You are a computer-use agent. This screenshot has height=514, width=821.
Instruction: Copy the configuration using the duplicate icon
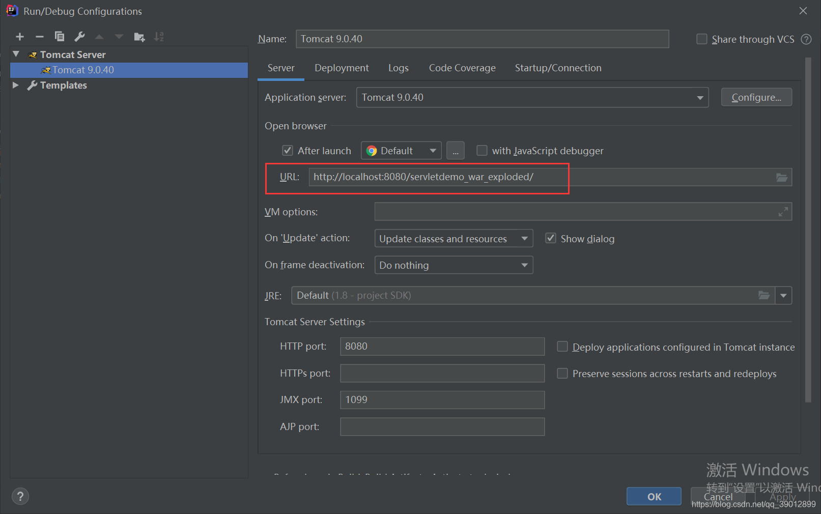coord(60,37)
